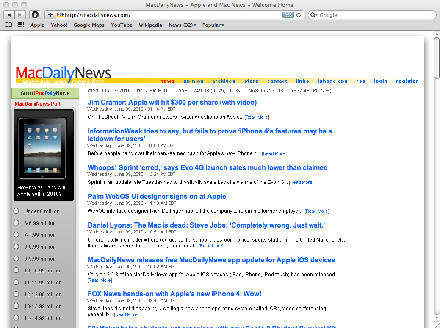Select the 10-10.99 million option
The height and width of the screenshot is (328, 440).
[16, 270]
